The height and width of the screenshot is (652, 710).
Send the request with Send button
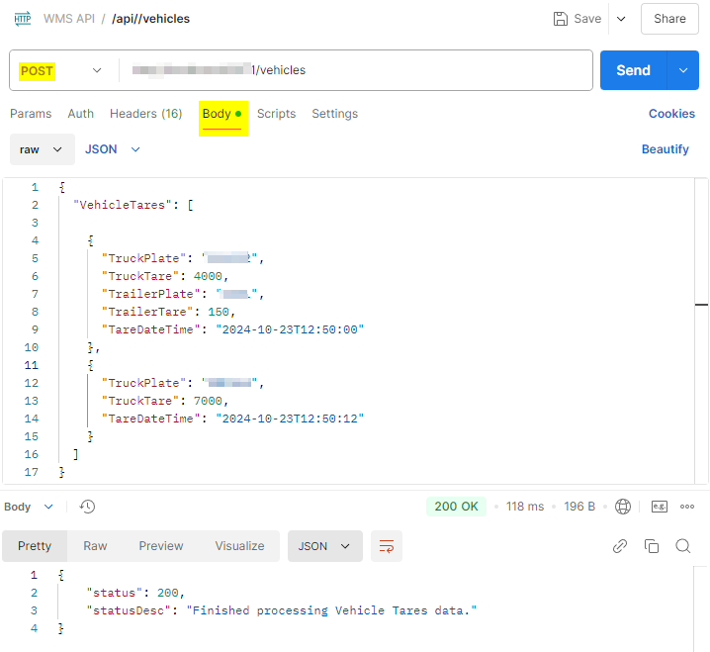(x=633, y=70)
